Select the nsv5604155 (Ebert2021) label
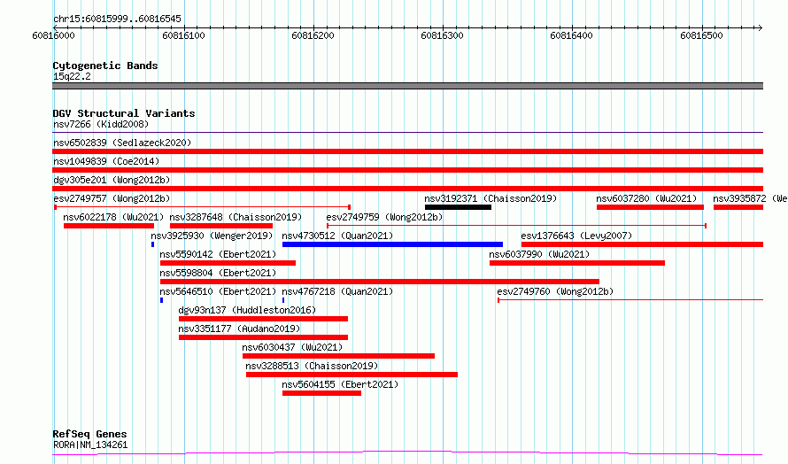The width and height of the screenshot is (788, 464). pos(340,384)
